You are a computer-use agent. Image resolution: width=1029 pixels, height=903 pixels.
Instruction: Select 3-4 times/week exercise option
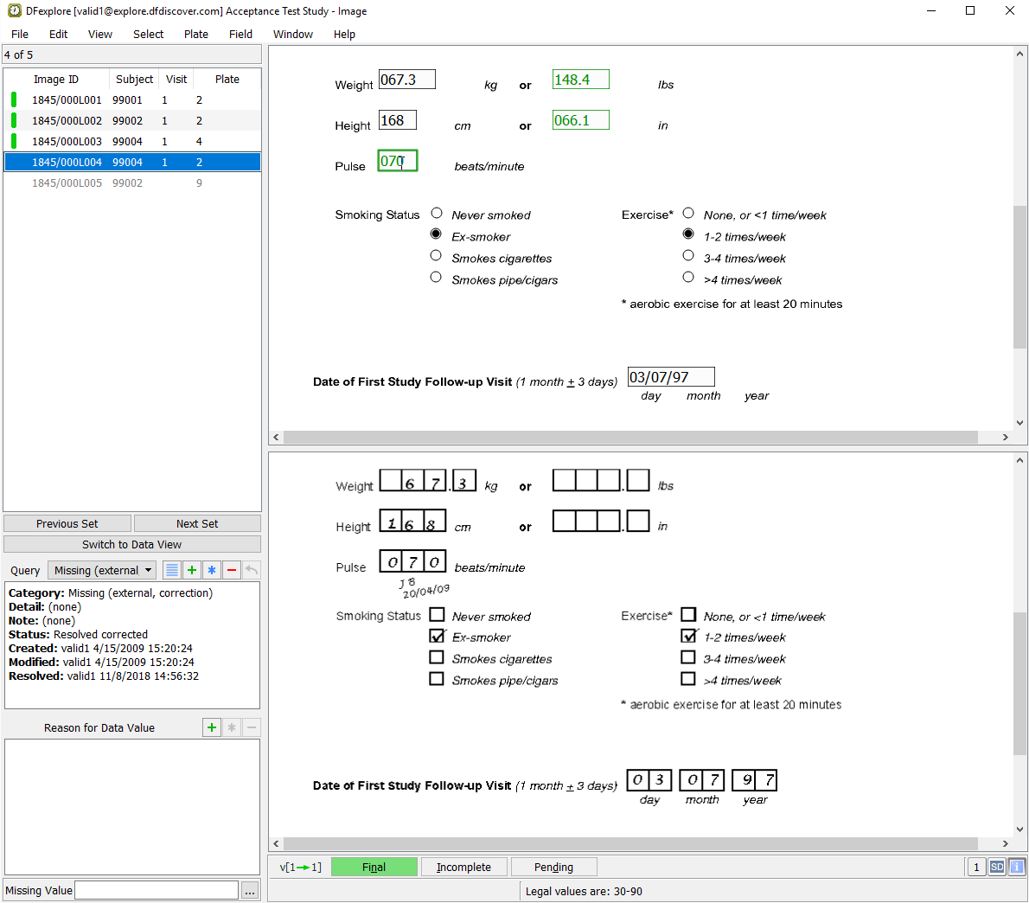[x=688, y=256]
